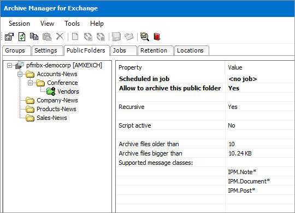Screen dimensions: 295x213
Task: Click the paste clipboard icon
Action: 47,37
